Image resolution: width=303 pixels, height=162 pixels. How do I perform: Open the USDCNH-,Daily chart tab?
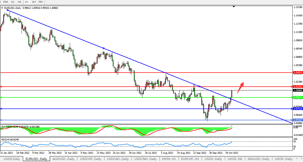(x=145, y=159)
